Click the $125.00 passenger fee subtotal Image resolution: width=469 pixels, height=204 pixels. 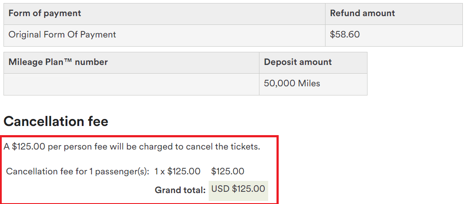coord(227,172)
